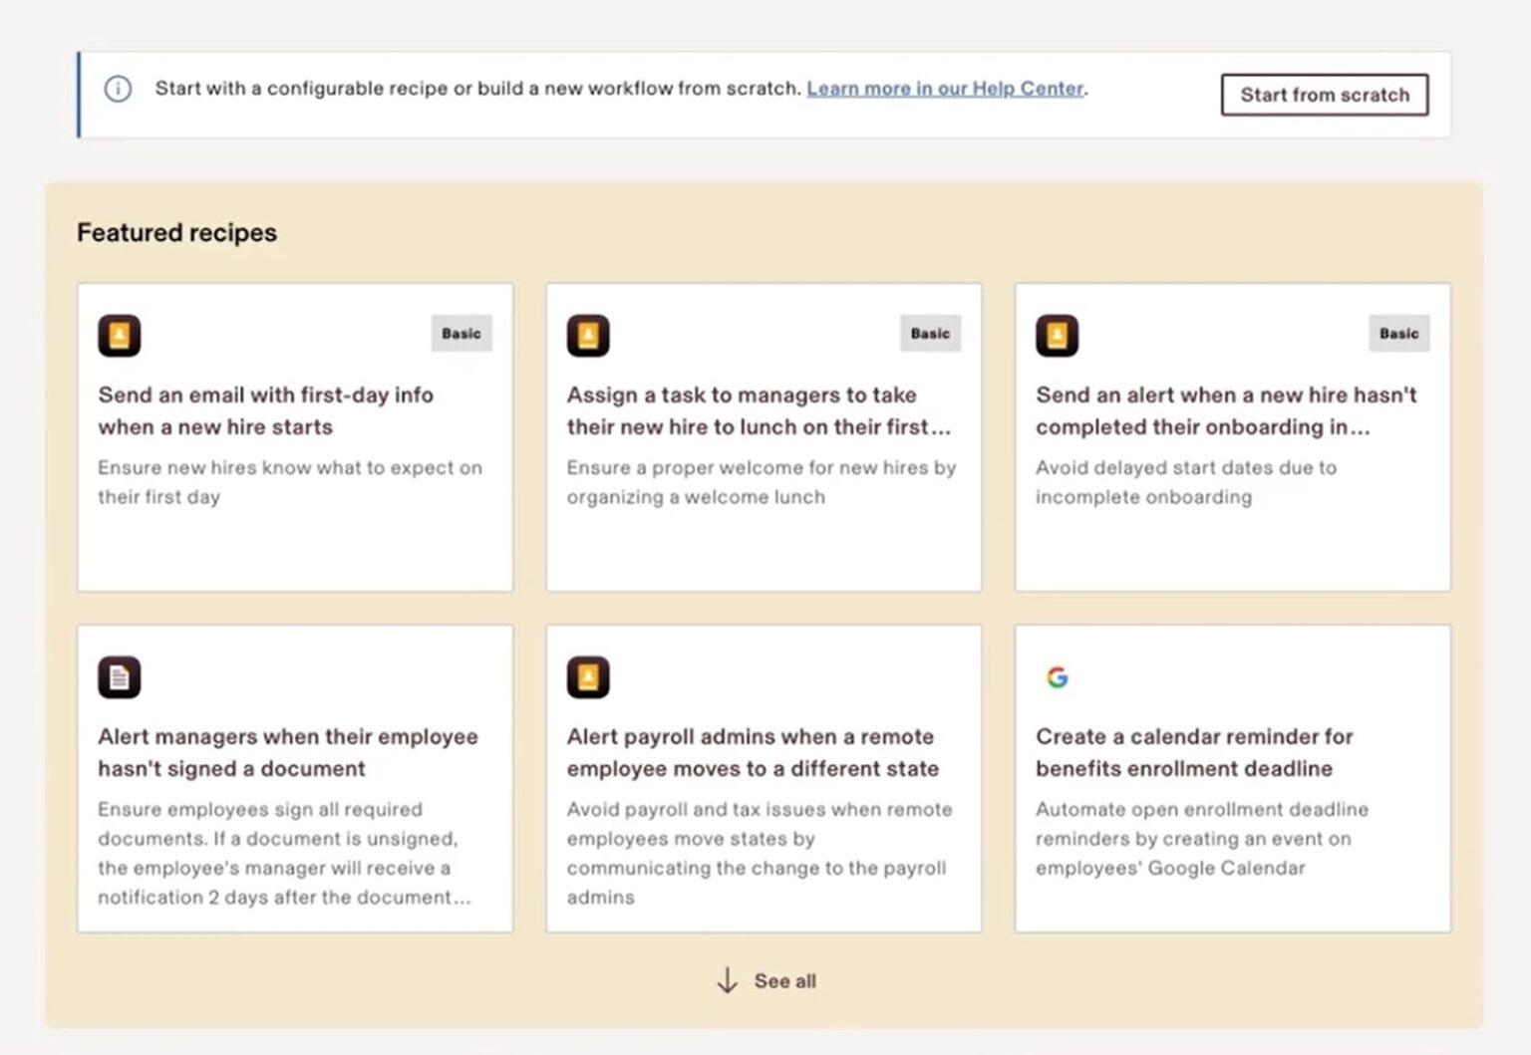1531x1055 pixels.
Task: Click the Basic badge on the lunch task recipe
Action: tap(930, 334)
